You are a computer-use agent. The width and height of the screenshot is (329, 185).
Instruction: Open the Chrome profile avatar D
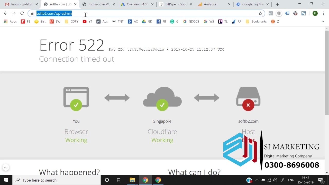pos(315,13)
